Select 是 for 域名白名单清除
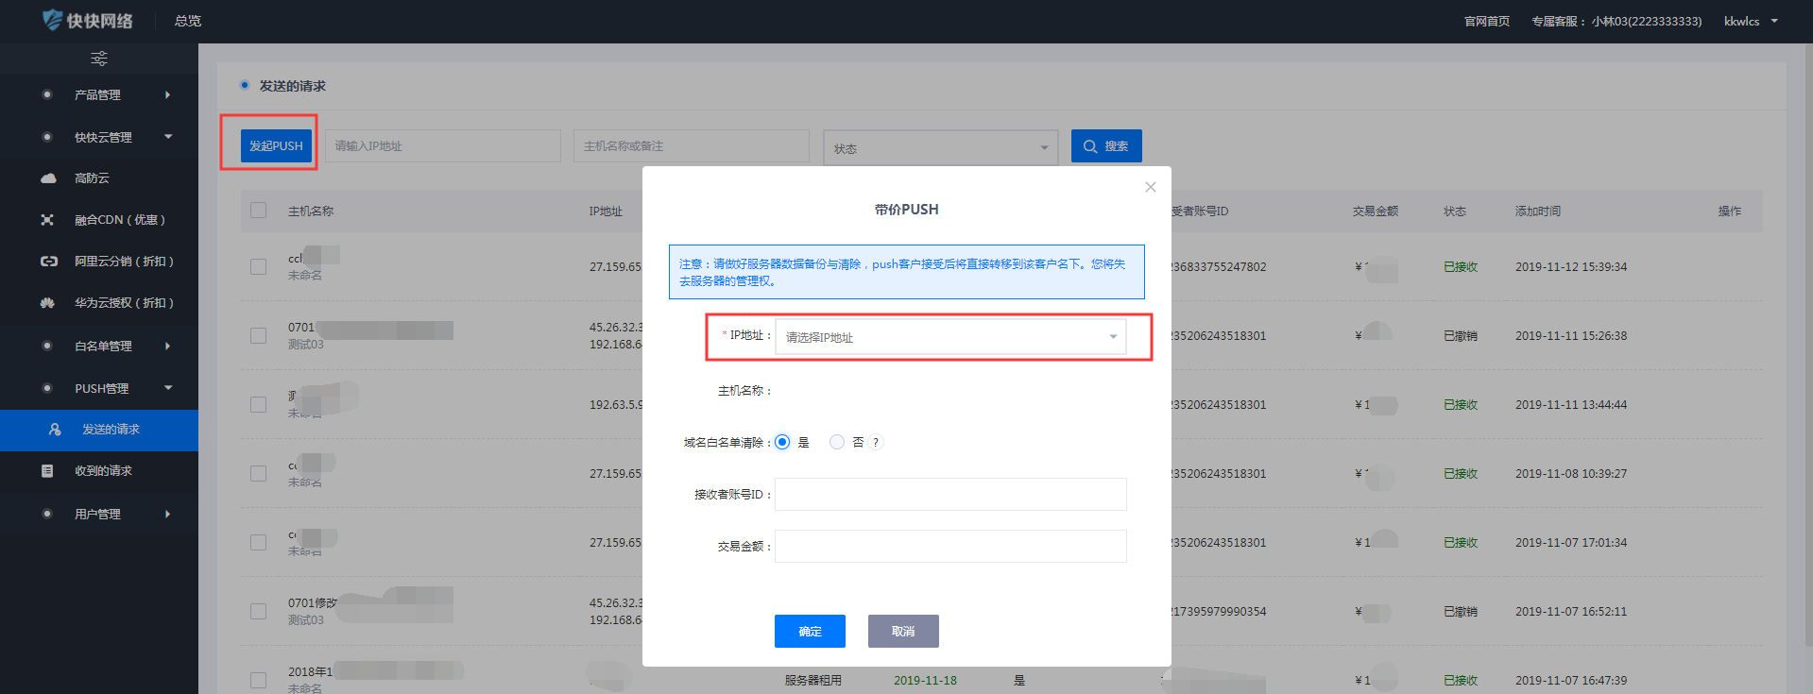Image resolution: width=1813 pixels, height=694 pixels. (782, 443)
